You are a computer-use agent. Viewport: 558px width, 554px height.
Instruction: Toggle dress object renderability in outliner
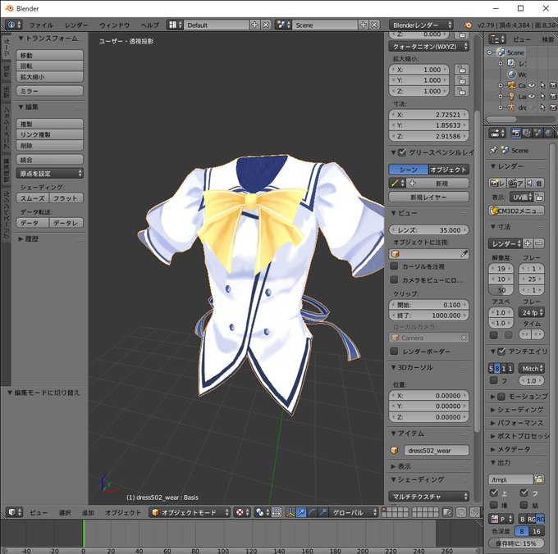click(x=553, y=107)
